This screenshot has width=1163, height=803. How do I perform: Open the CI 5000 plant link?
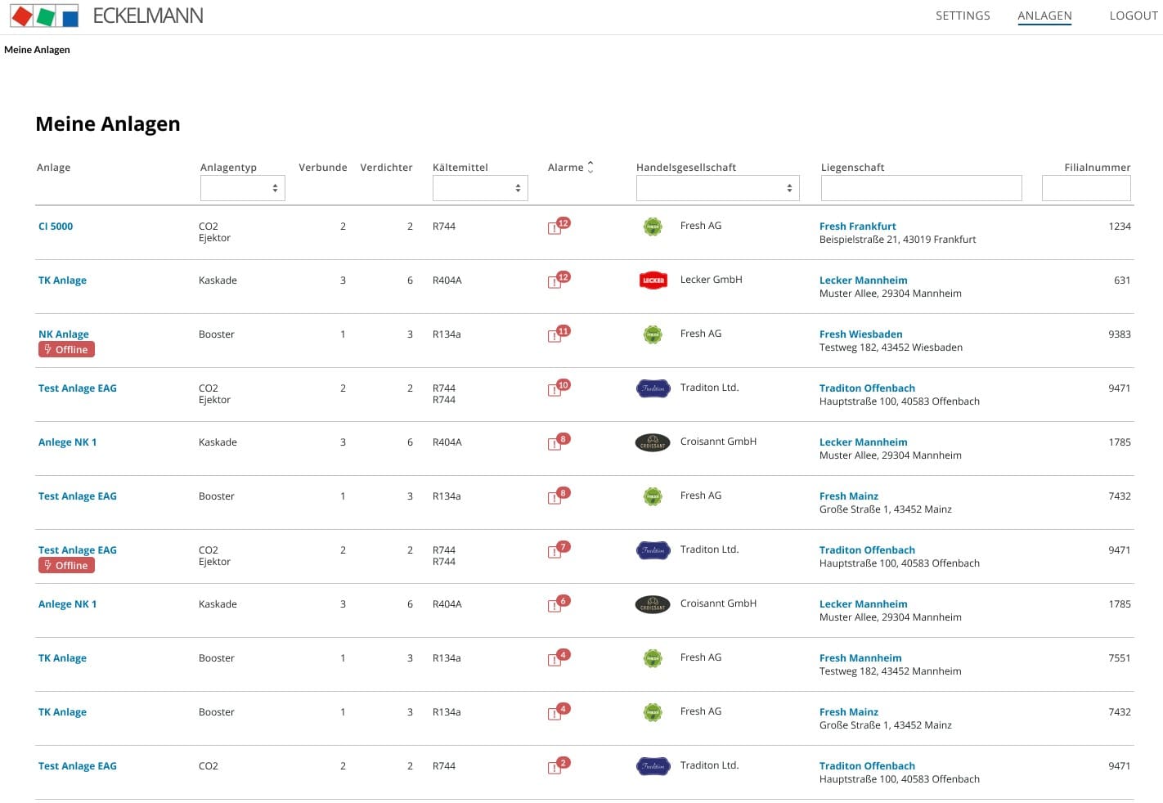pyautogui.click(x=56, y=227)
